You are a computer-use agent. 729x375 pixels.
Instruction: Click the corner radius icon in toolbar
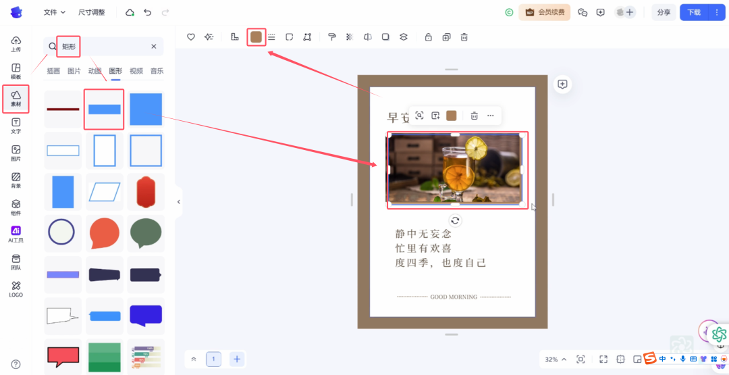[289, 37]
